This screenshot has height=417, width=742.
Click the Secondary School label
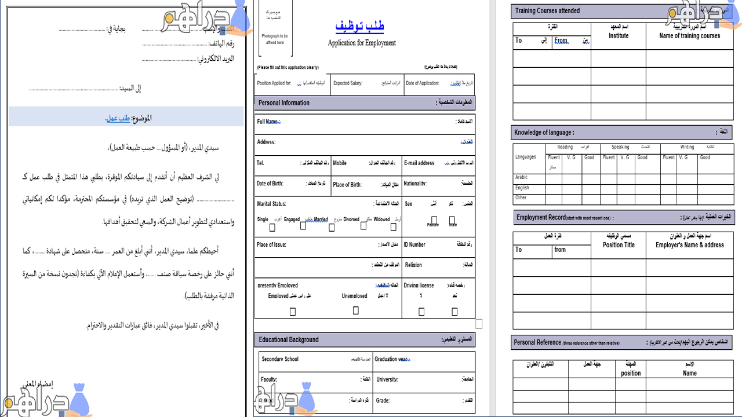[280, 359]
